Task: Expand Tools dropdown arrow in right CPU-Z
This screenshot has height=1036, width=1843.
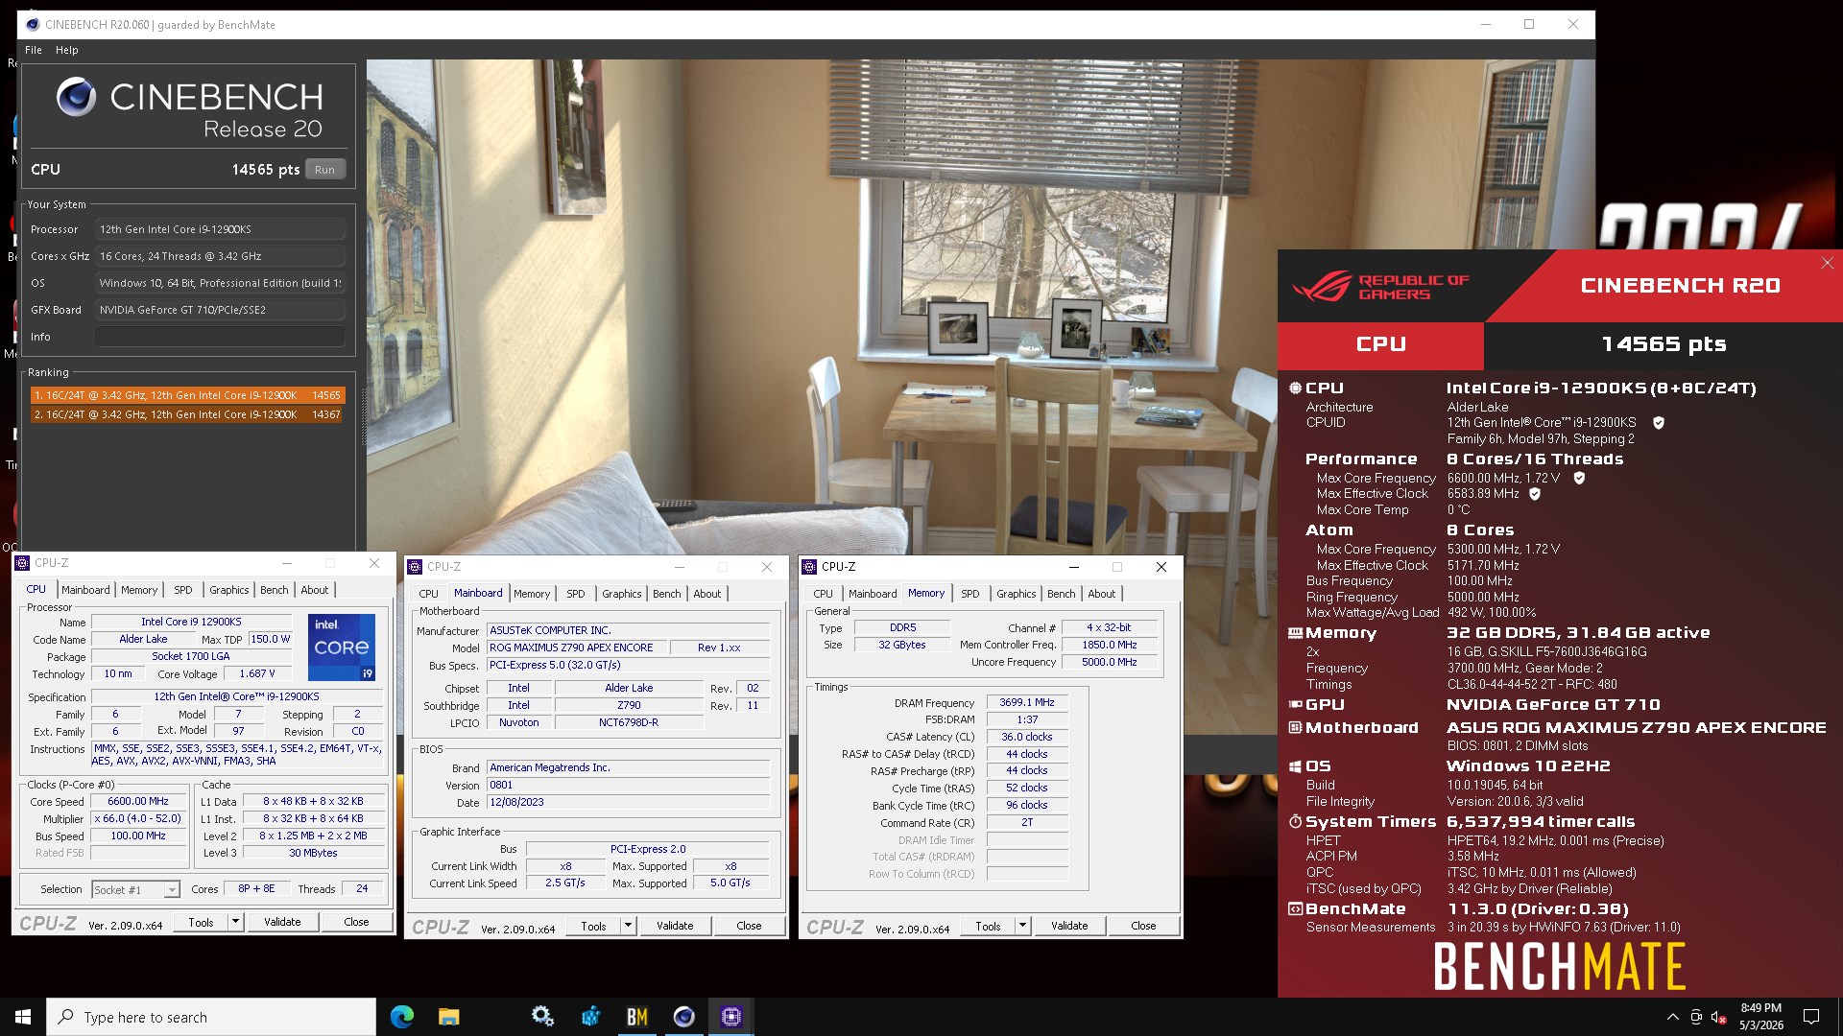Action: 1022,926
